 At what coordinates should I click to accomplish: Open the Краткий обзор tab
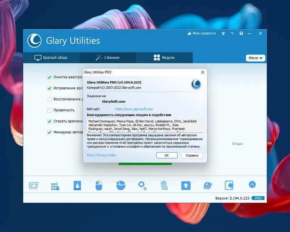tap(51, 57)
